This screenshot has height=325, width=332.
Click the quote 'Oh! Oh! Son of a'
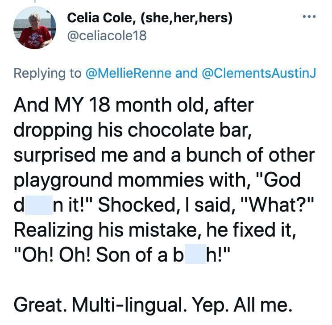pos(91,254)
